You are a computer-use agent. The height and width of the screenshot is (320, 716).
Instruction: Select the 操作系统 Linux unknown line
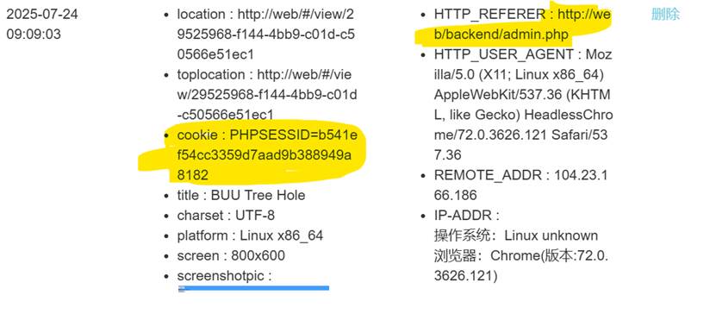pyautogui.click(x=515, y=235)
